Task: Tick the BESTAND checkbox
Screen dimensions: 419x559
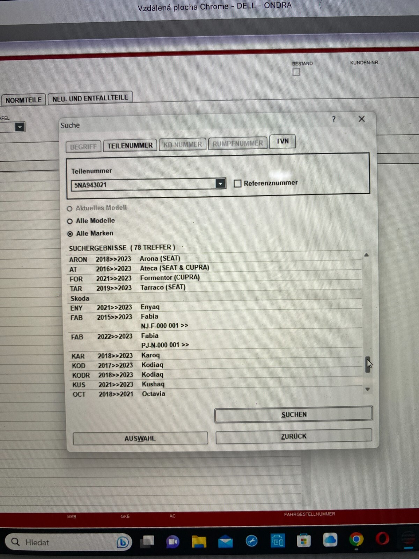Action: (296, 72)
